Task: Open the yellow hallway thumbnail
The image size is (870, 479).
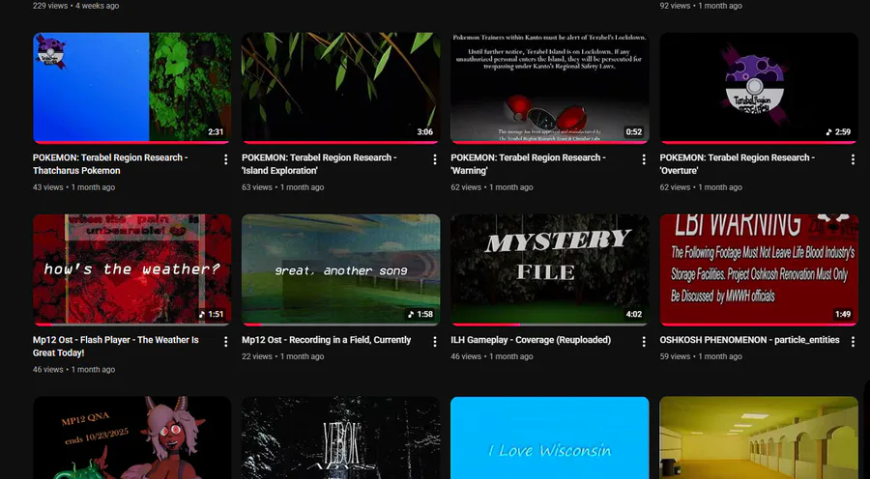Action: click(x=759, y=438)
